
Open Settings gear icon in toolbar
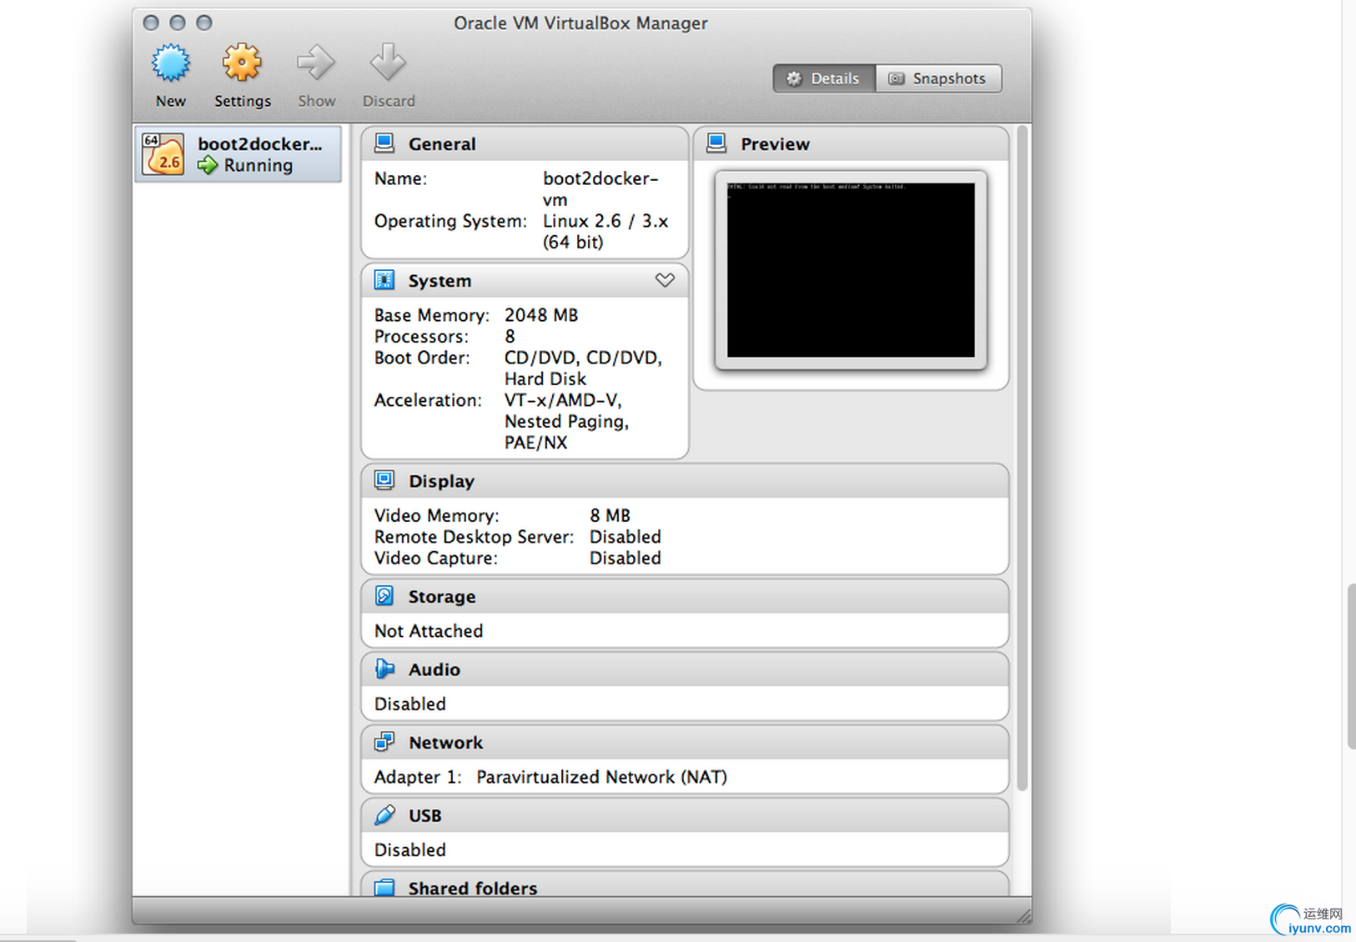coord(242,63)
